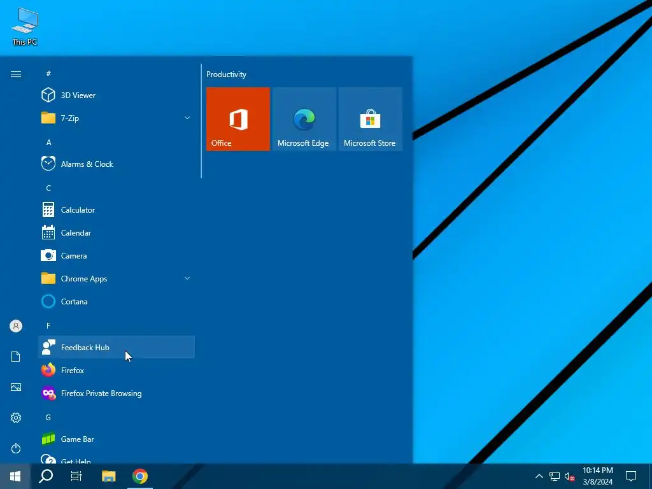Viewport: 652px width, 489px height.
Task: Open the clock and date flyout
Action: 597,476
